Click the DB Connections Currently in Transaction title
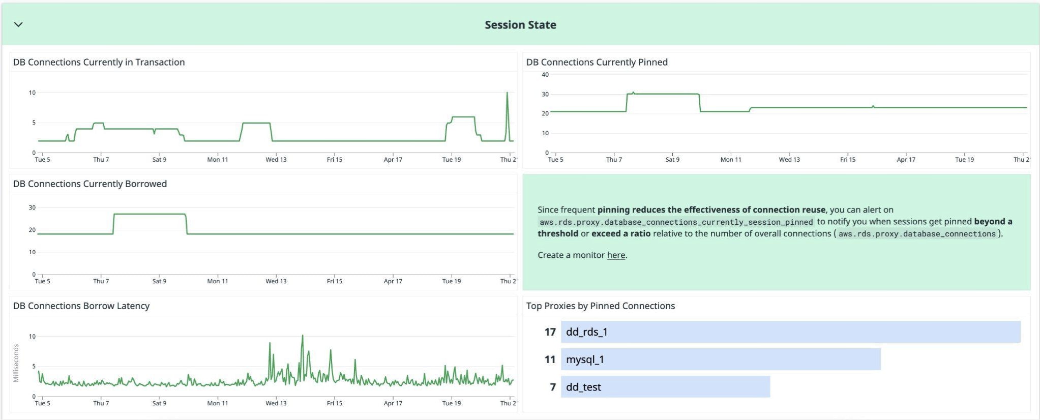This screenshot has width=1040, height=420. (x=99, y=62)
